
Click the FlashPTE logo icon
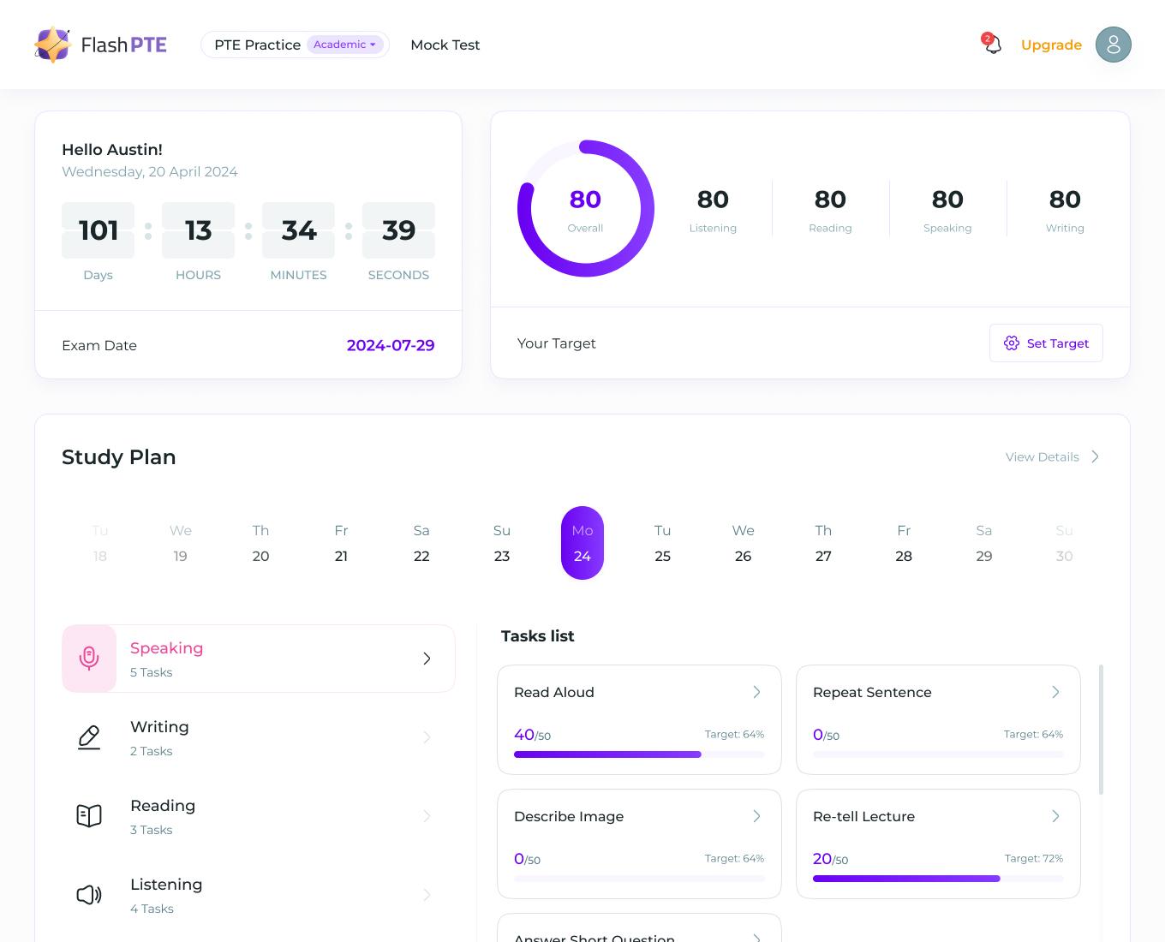52,45
